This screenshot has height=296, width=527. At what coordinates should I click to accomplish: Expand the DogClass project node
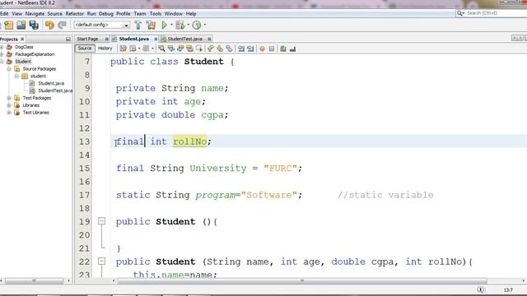point(2,47)
